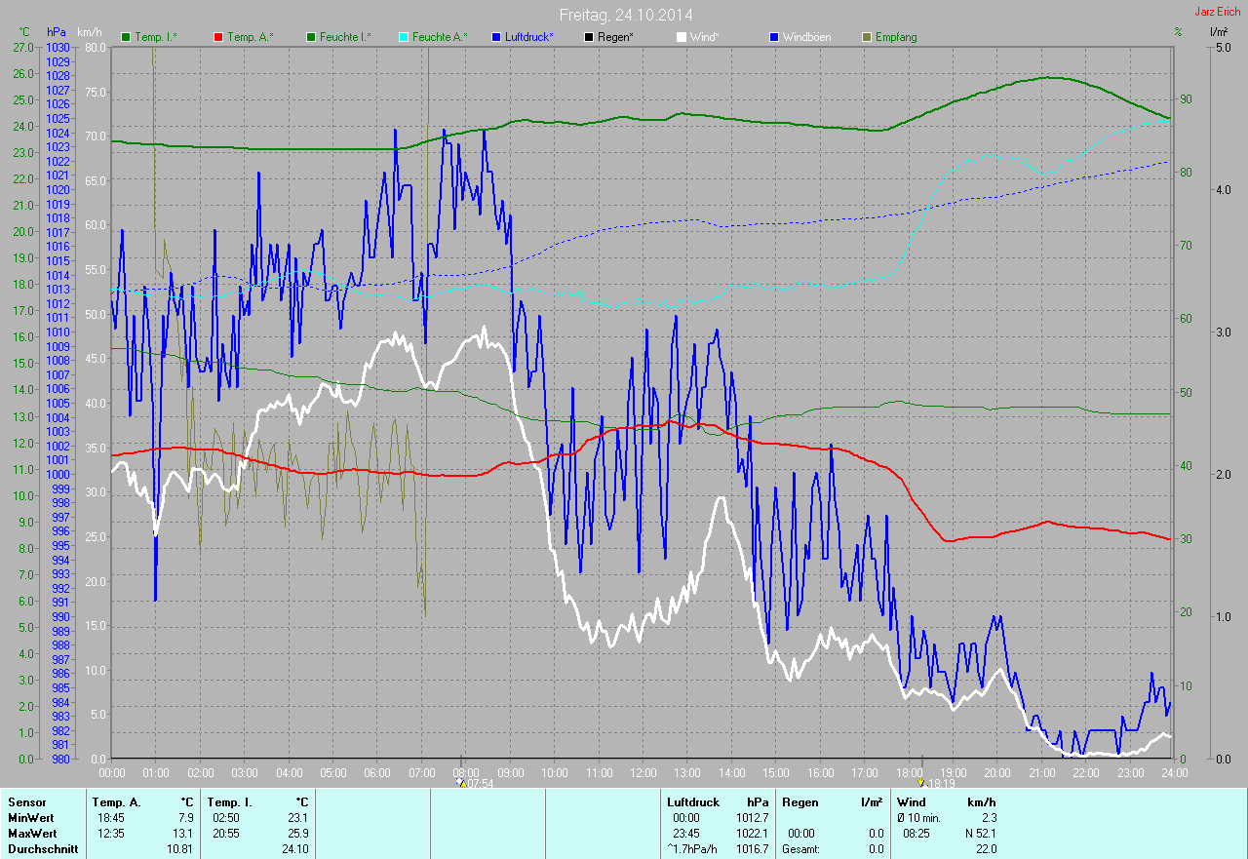Screen dimensions: 1248x859
Task: Click the Durchschnitt row label
Action: 42,849
